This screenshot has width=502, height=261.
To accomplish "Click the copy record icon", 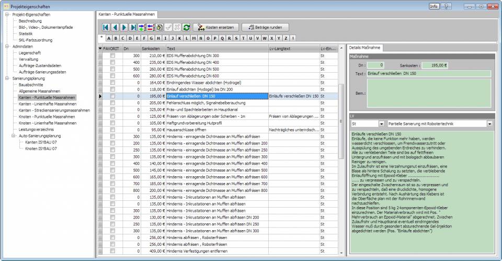I will pos(159,28).
